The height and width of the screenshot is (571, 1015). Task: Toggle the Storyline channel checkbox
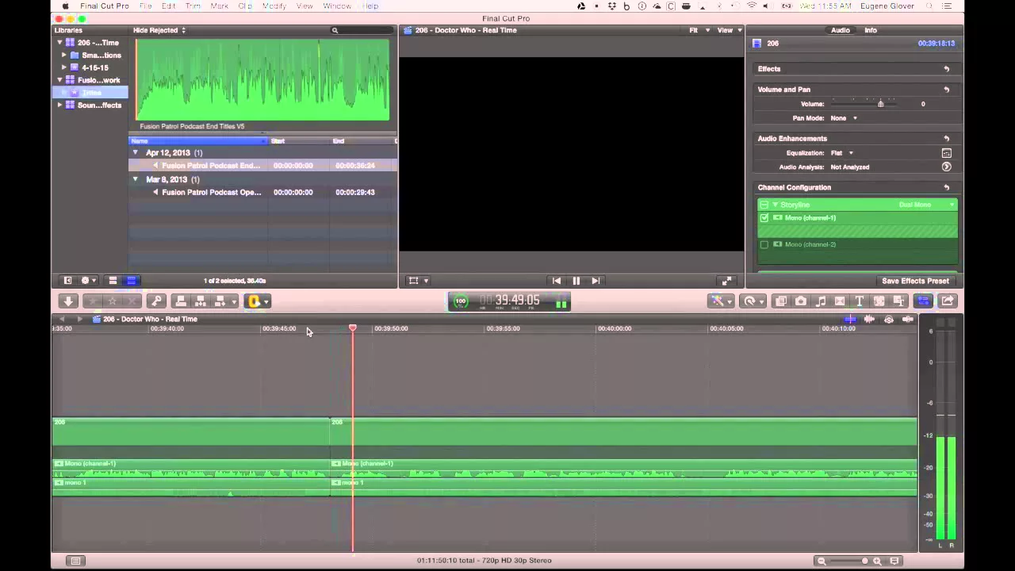click(764, 205)
